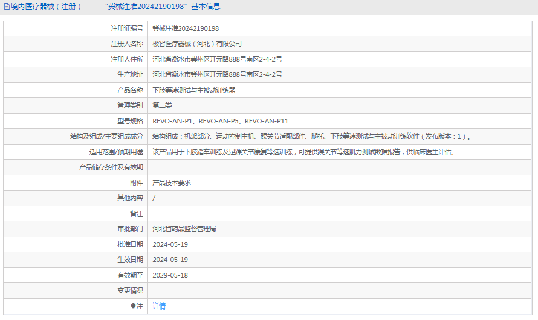This screenshot has width=538, height=320.
Task: Click the 注册人住所 row label
Action: point(127,59)
